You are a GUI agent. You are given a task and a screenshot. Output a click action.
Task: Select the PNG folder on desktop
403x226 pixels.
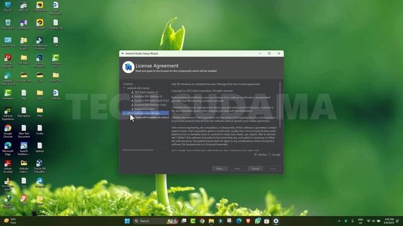[x=40, y=112]
